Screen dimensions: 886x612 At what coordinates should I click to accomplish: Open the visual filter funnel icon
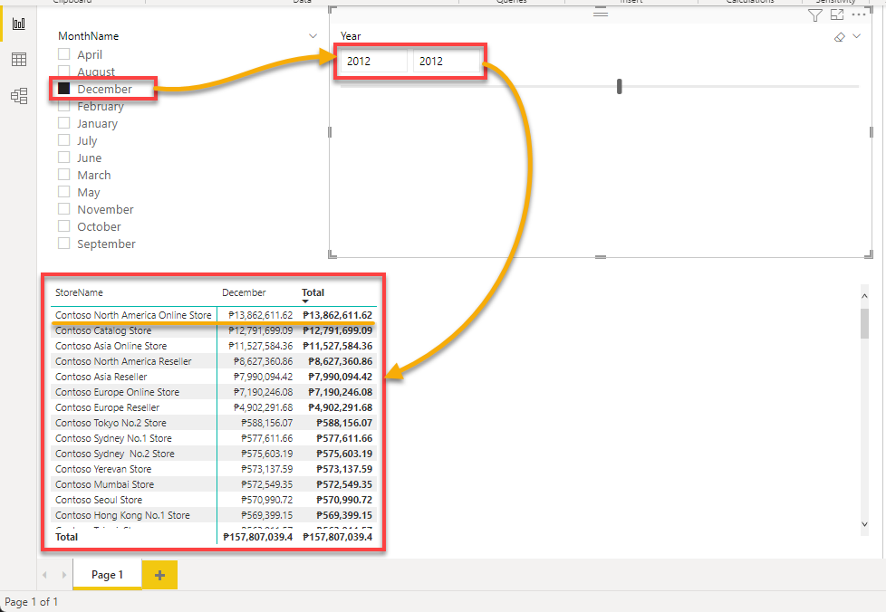814,15
